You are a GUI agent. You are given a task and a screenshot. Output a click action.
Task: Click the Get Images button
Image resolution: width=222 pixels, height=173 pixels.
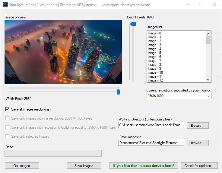click(22, 166)
